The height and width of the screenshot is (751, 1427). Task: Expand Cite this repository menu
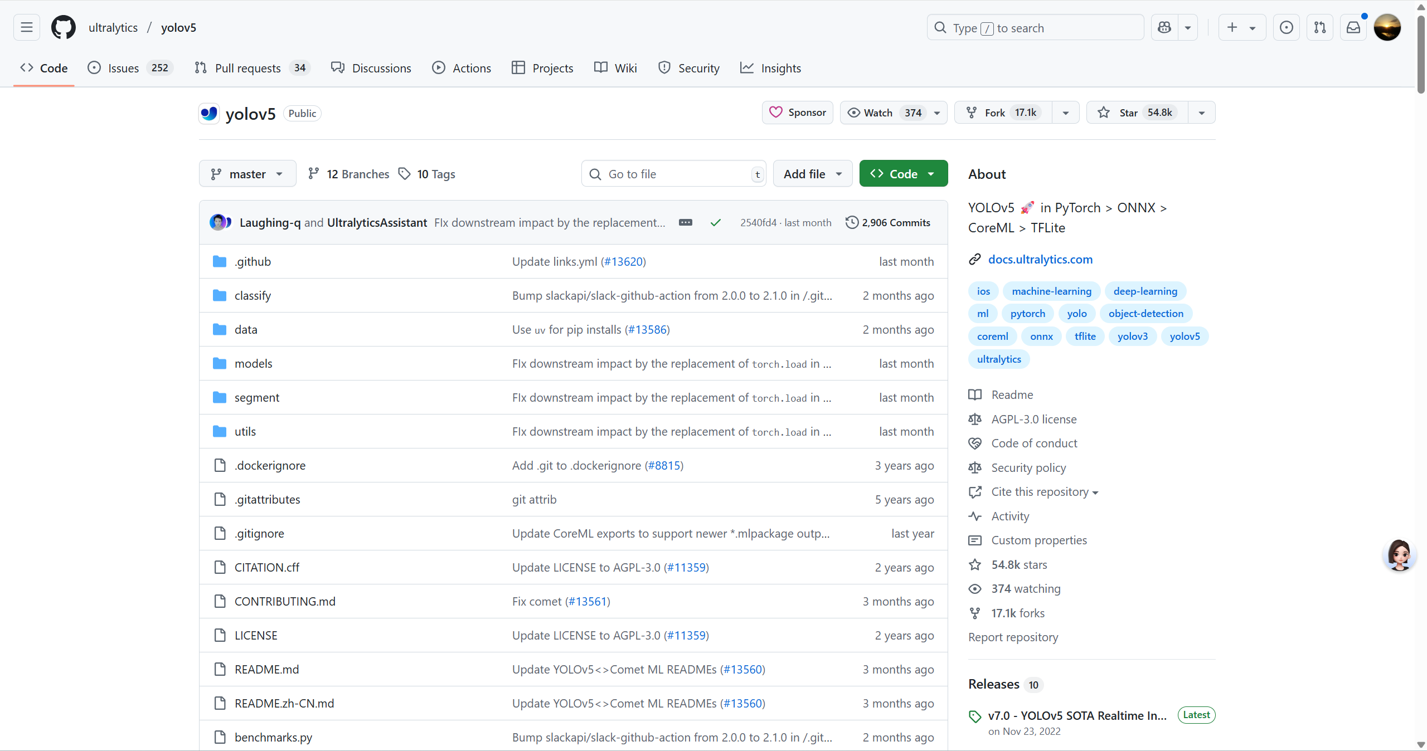coord(1044,492)
